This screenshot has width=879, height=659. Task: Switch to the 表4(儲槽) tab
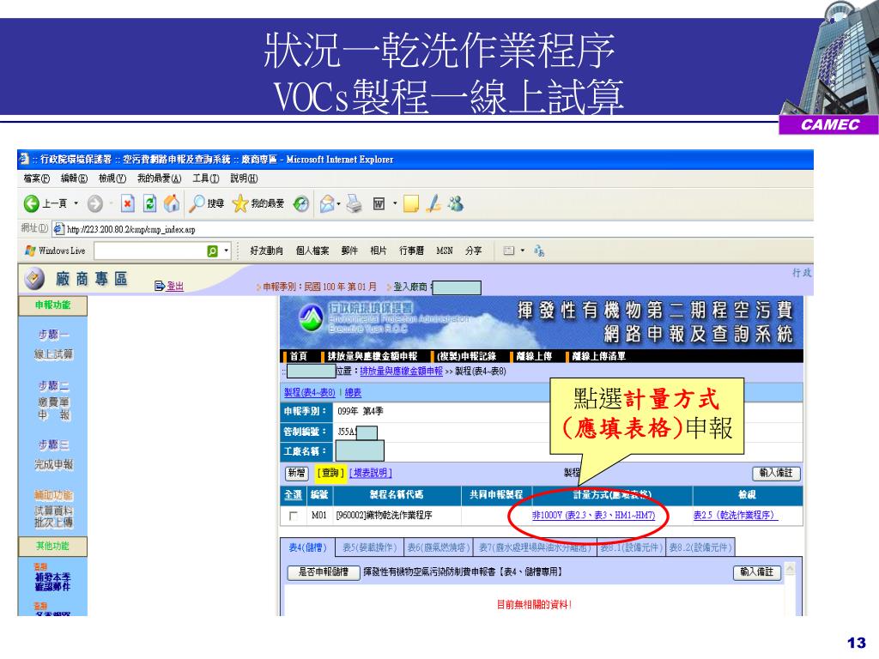[307, 547]
